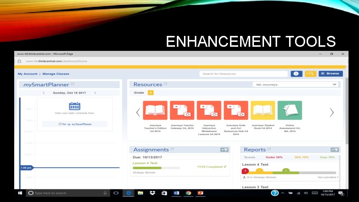Click the Browse button
Screen dimensions: 359x202
[331, 74]
